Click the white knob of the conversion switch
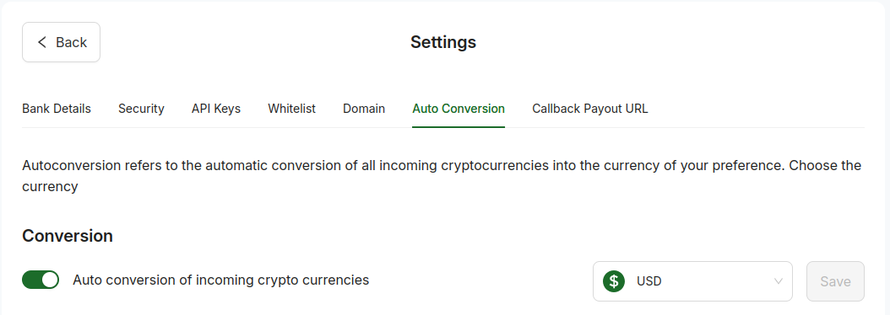The width and height of the screenshot is (890, 315). (x=49, y=280)
